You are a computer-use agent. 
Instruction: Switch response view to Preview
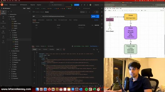point(45,49)
